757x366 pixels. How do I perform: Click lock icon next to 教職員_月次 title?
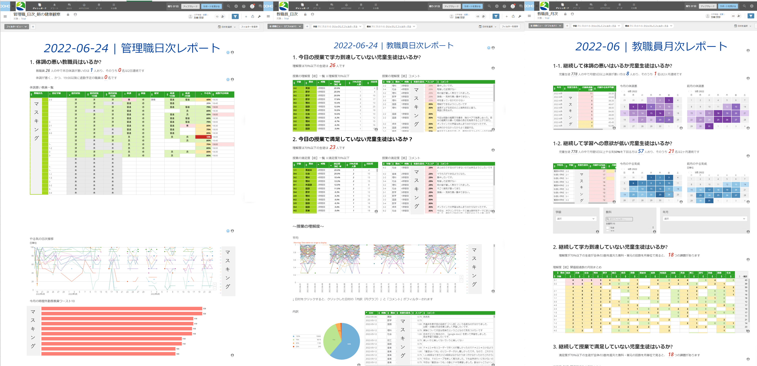(x=565, y=14)
